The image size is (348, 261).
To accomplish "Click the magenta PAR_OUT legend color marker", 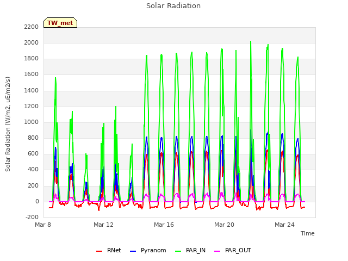I will click(217, 251).
